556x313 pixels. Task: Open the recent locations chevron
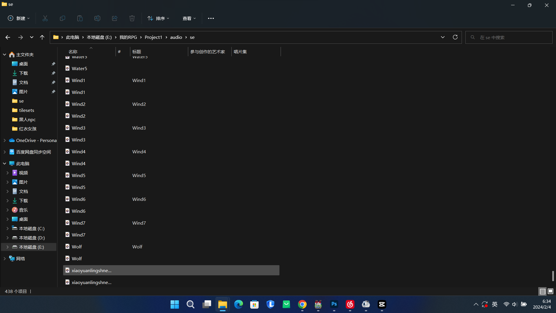coord(32,37)
